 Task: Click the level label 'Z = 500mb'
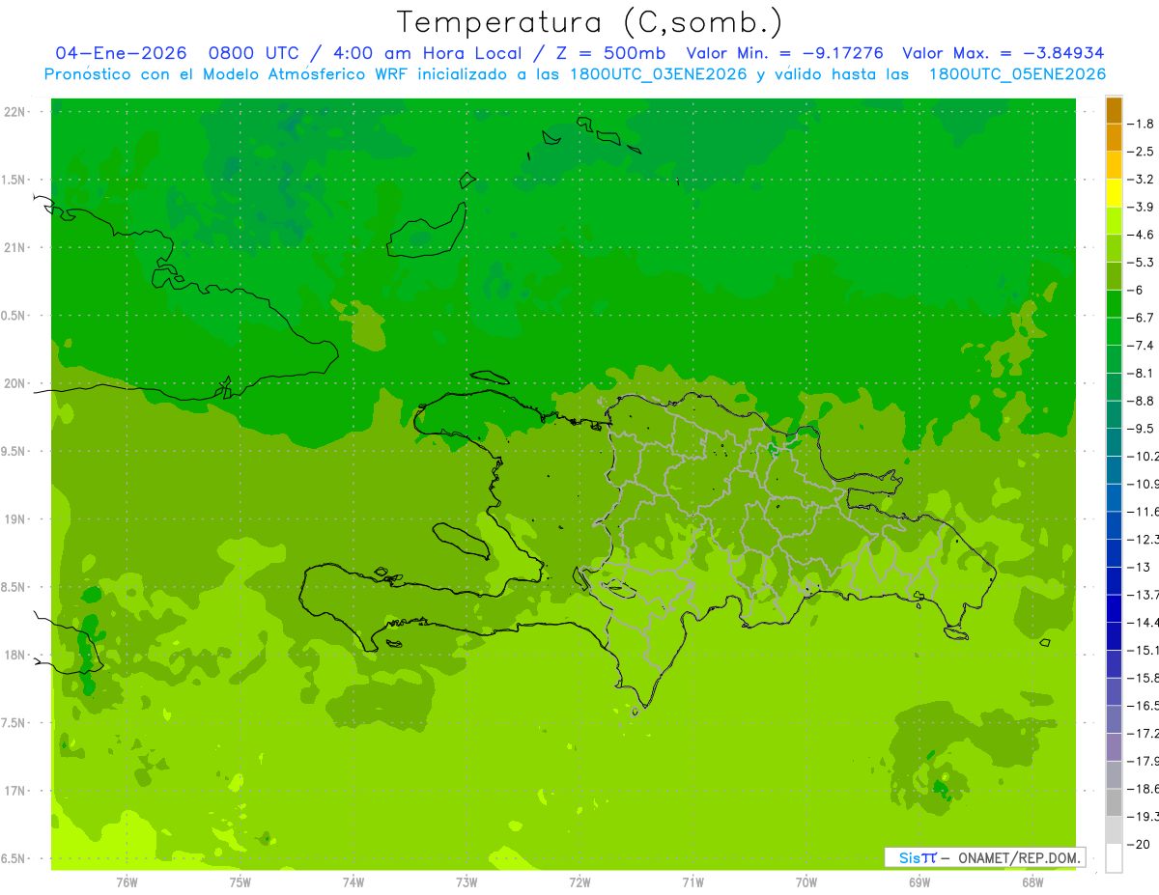(x=609, y=53)
